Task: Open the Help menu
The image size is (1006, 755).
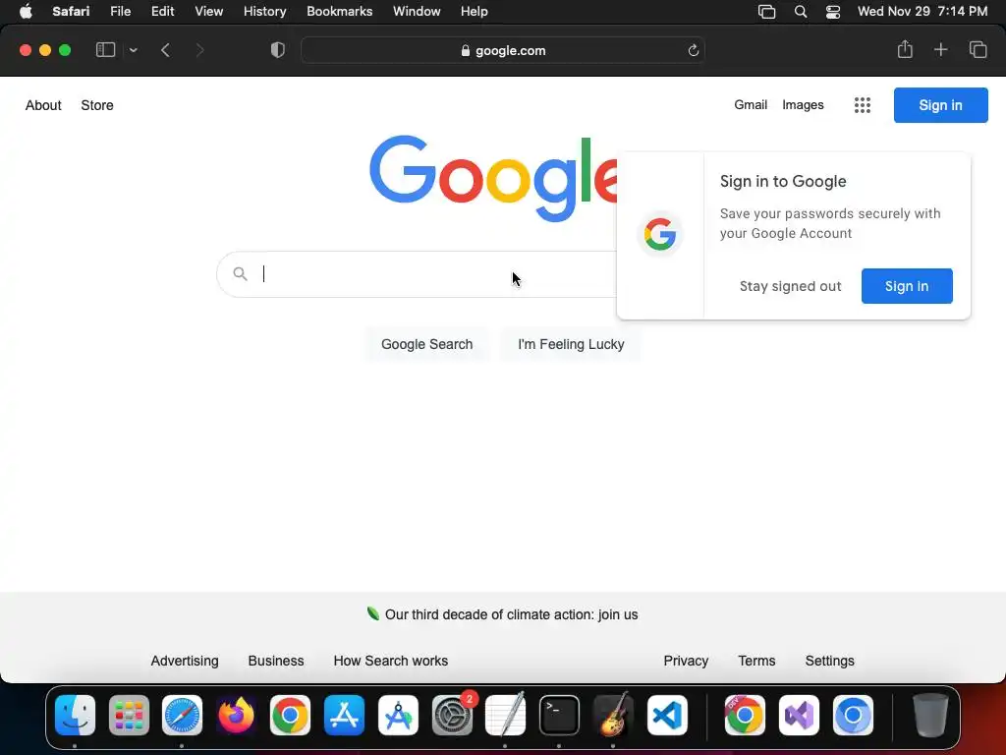Action: pos(475,12)
